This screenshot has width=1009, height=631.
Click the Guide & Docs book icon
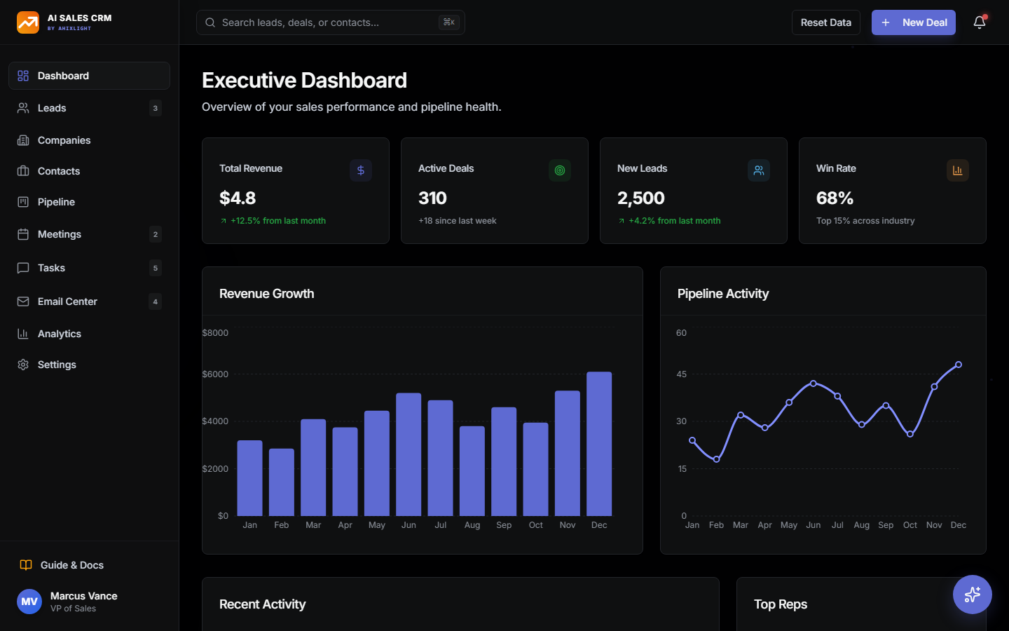point(26,565)
